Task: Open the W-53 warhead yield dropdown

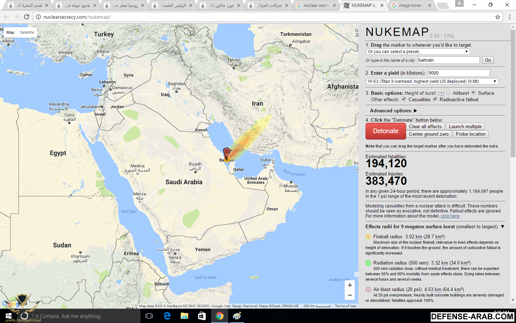Action: coord(432,81)
